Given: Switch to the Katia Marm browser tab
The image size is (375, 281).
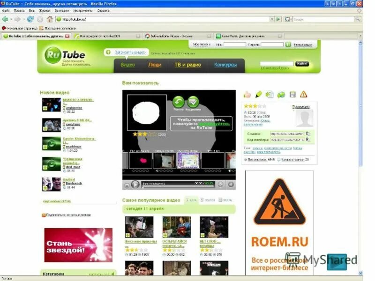Looking at the screenshot, I should pyautogui.click(x=249, y=36).
